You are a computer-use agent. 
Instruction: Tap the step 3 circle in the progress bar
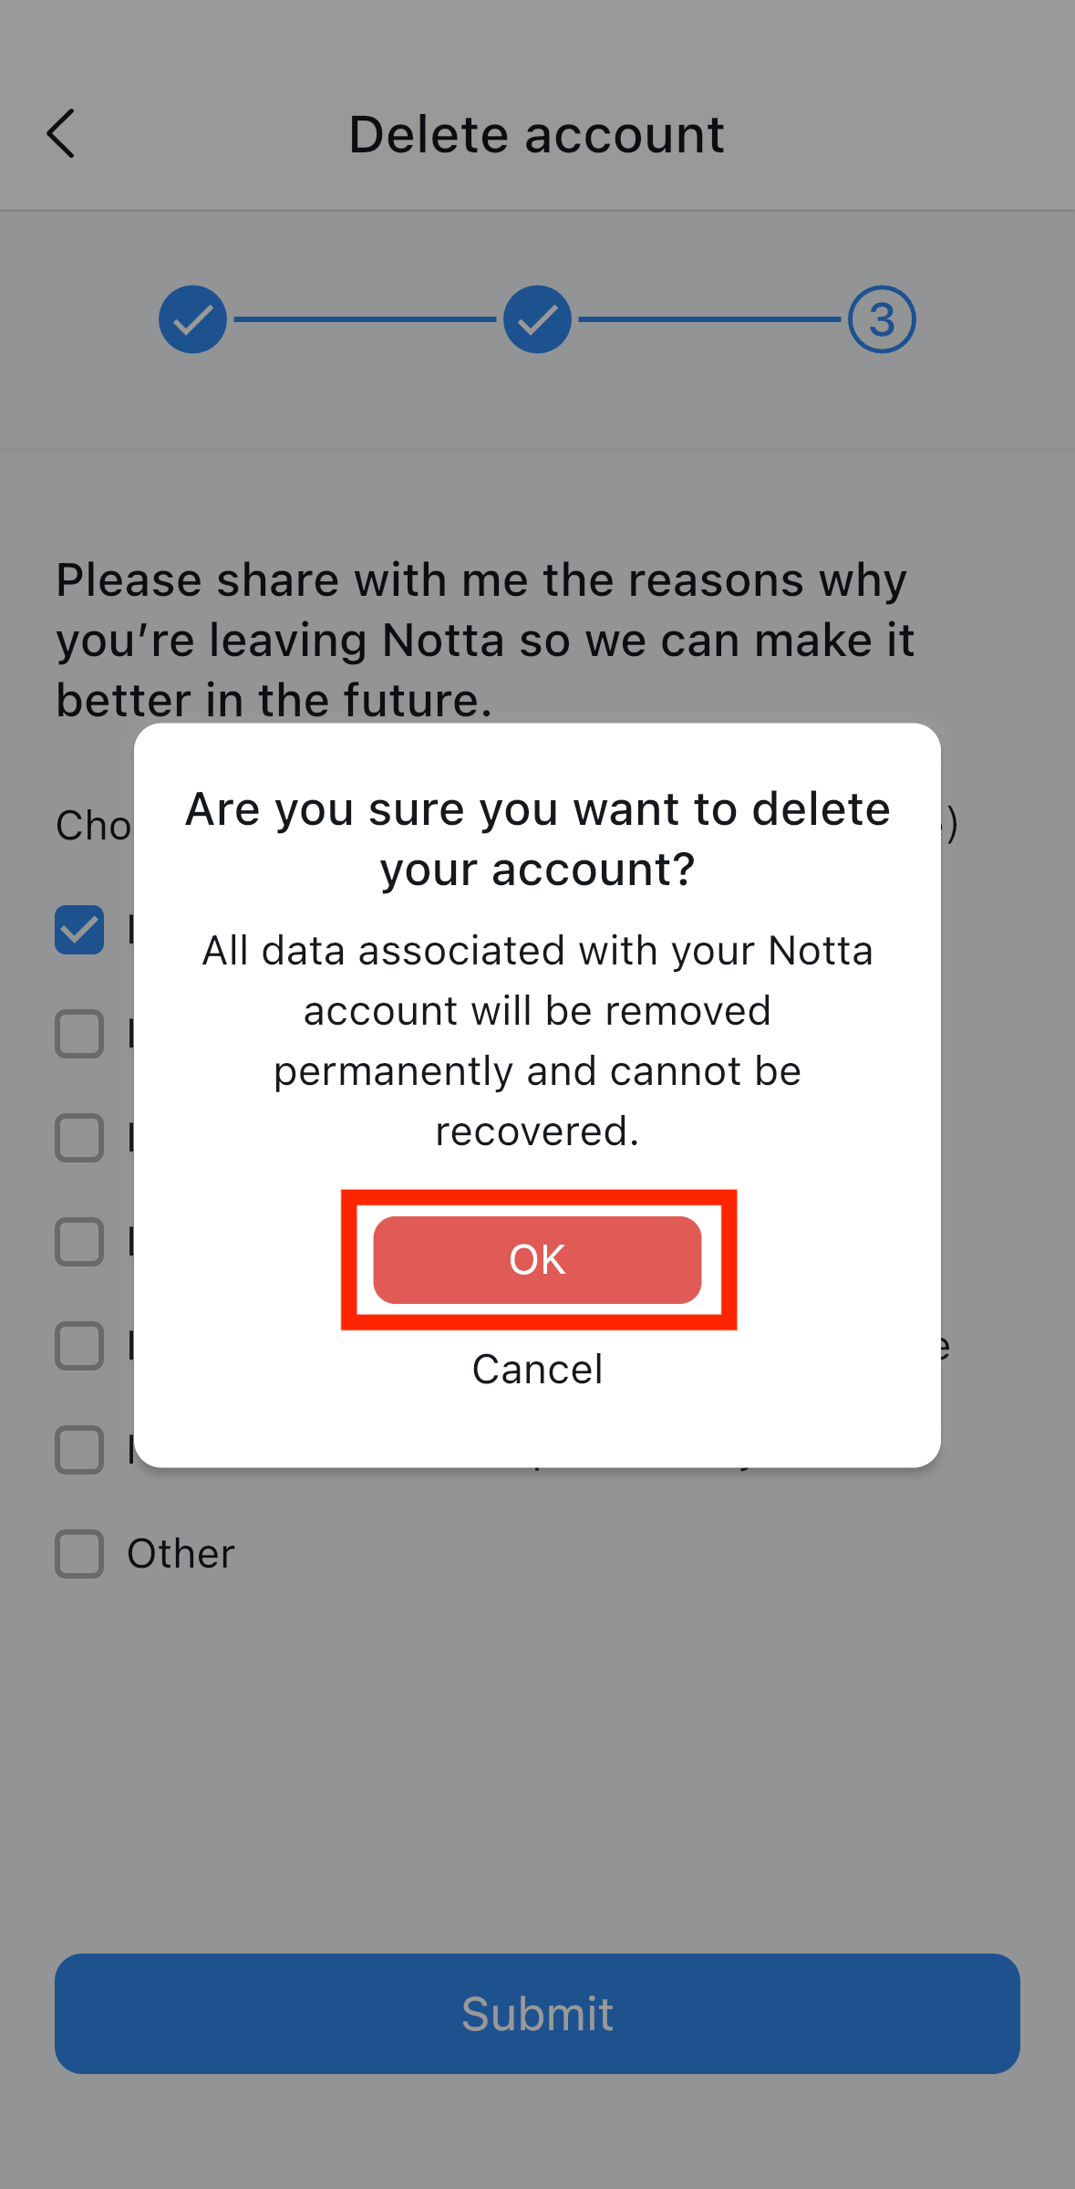coord(880,318)
